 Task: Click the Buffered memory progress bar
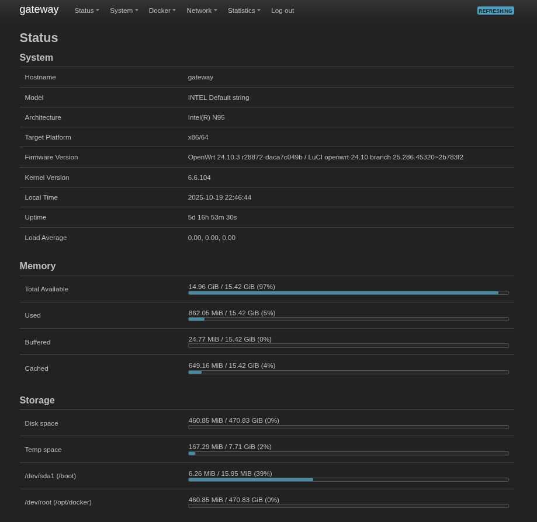348,346
